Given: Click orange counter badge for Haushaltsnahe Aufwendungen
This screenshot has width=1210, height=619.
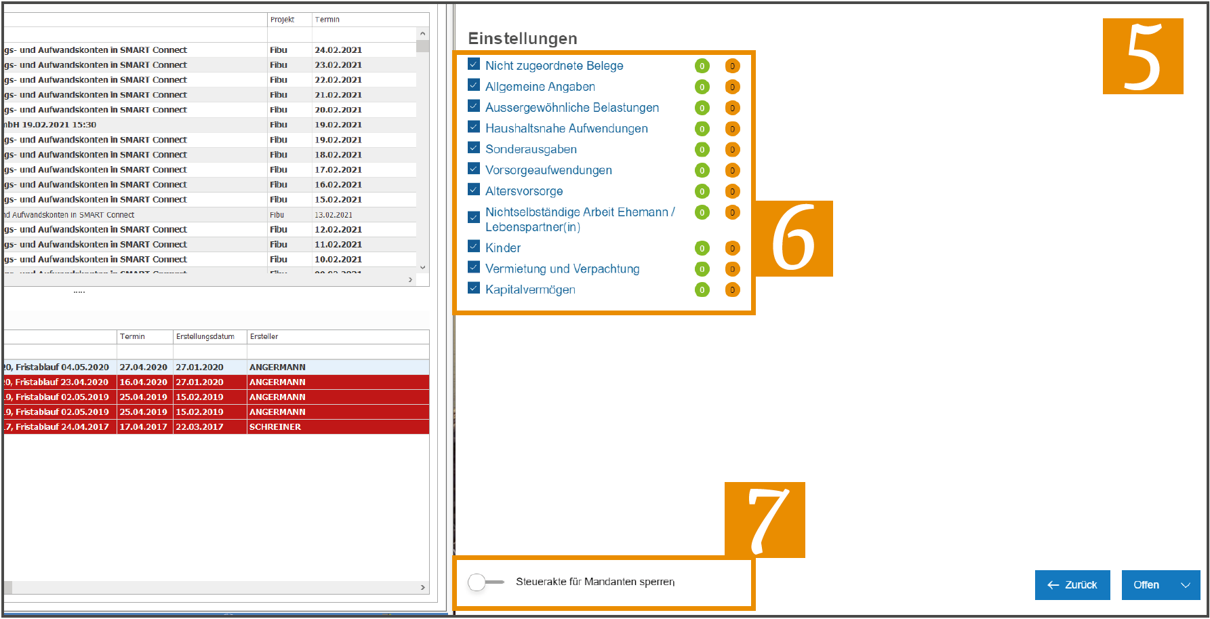Looking at the screenshot, I should pyautogui.click(x=732, y=129).
